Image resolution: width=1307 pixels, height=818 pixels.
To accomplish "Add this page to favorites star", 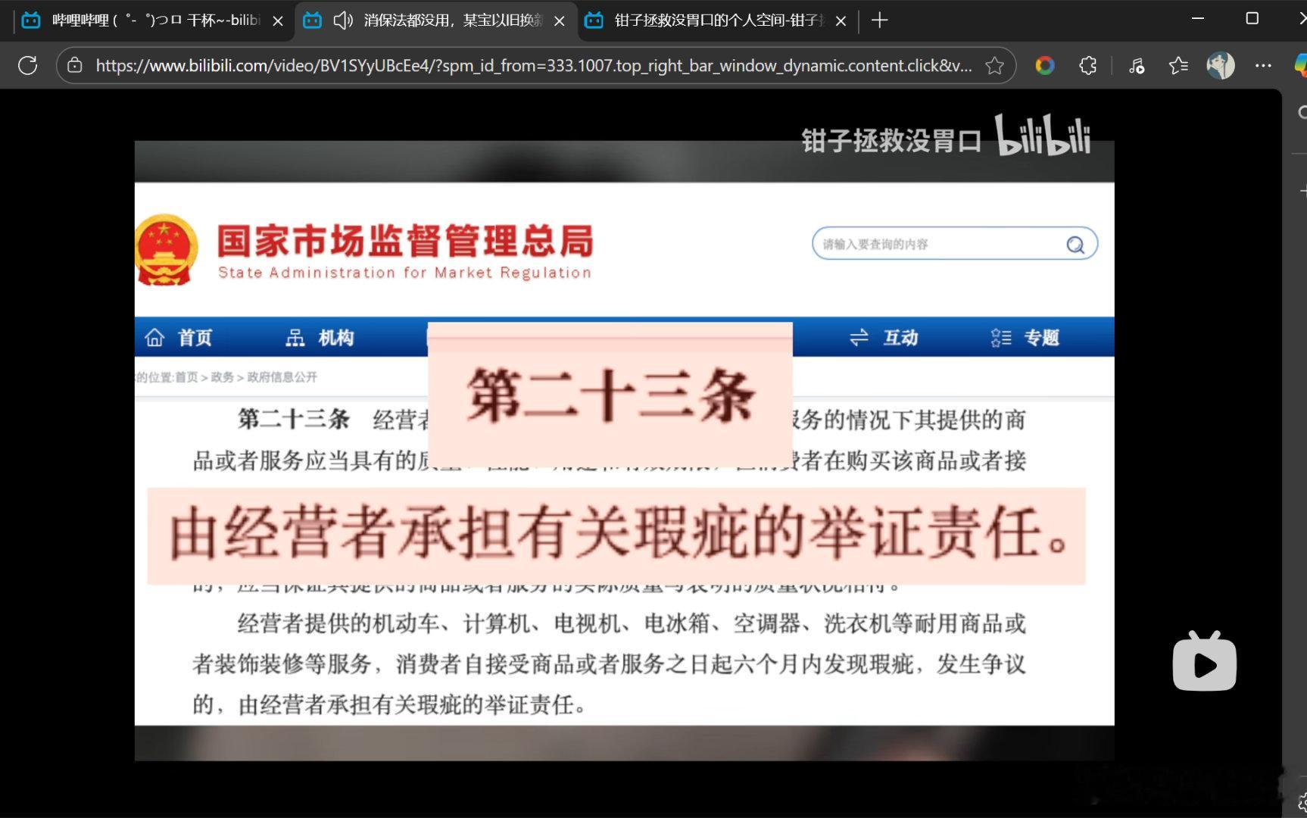I will click(x=994, y=66).
